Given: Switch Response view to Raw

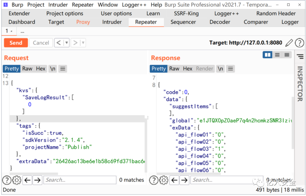Looking at the screenshot, I should click(x=174, y=69).
